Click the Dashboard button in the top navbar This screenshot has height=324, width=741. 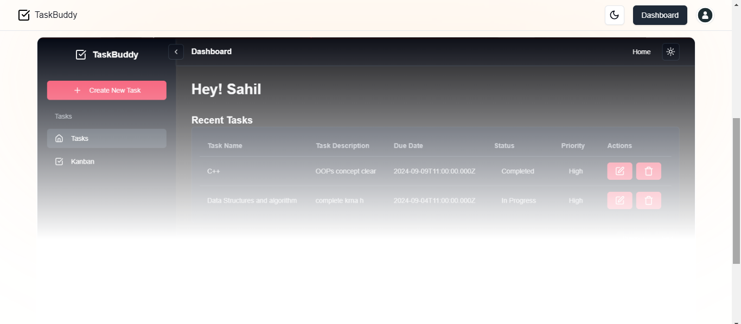[660, 15]
